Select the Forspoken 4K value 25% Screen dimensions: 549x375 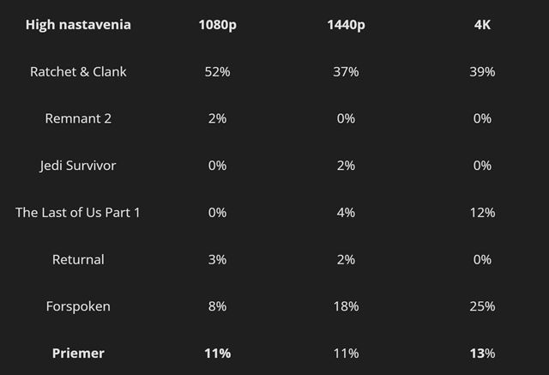[x=482, y=306]
